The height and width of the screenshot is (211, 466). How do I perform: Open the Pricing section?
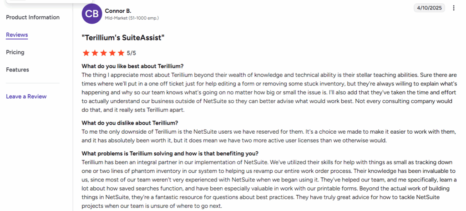15,52
